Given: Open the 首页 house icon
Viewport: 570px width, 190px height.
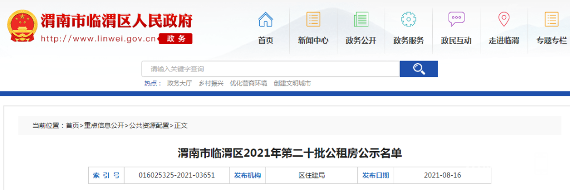Looking at the screenshot, I should (265, 19).
